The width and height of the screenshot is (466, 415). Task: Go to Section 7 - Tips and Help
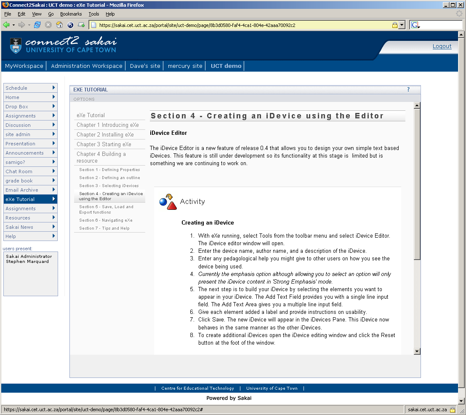[104, 228]
